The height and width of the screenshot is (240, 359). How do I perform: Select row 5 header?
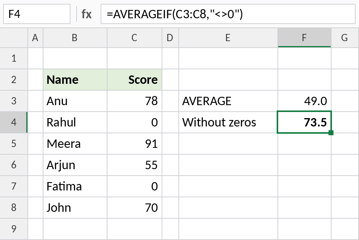[14, 144]
